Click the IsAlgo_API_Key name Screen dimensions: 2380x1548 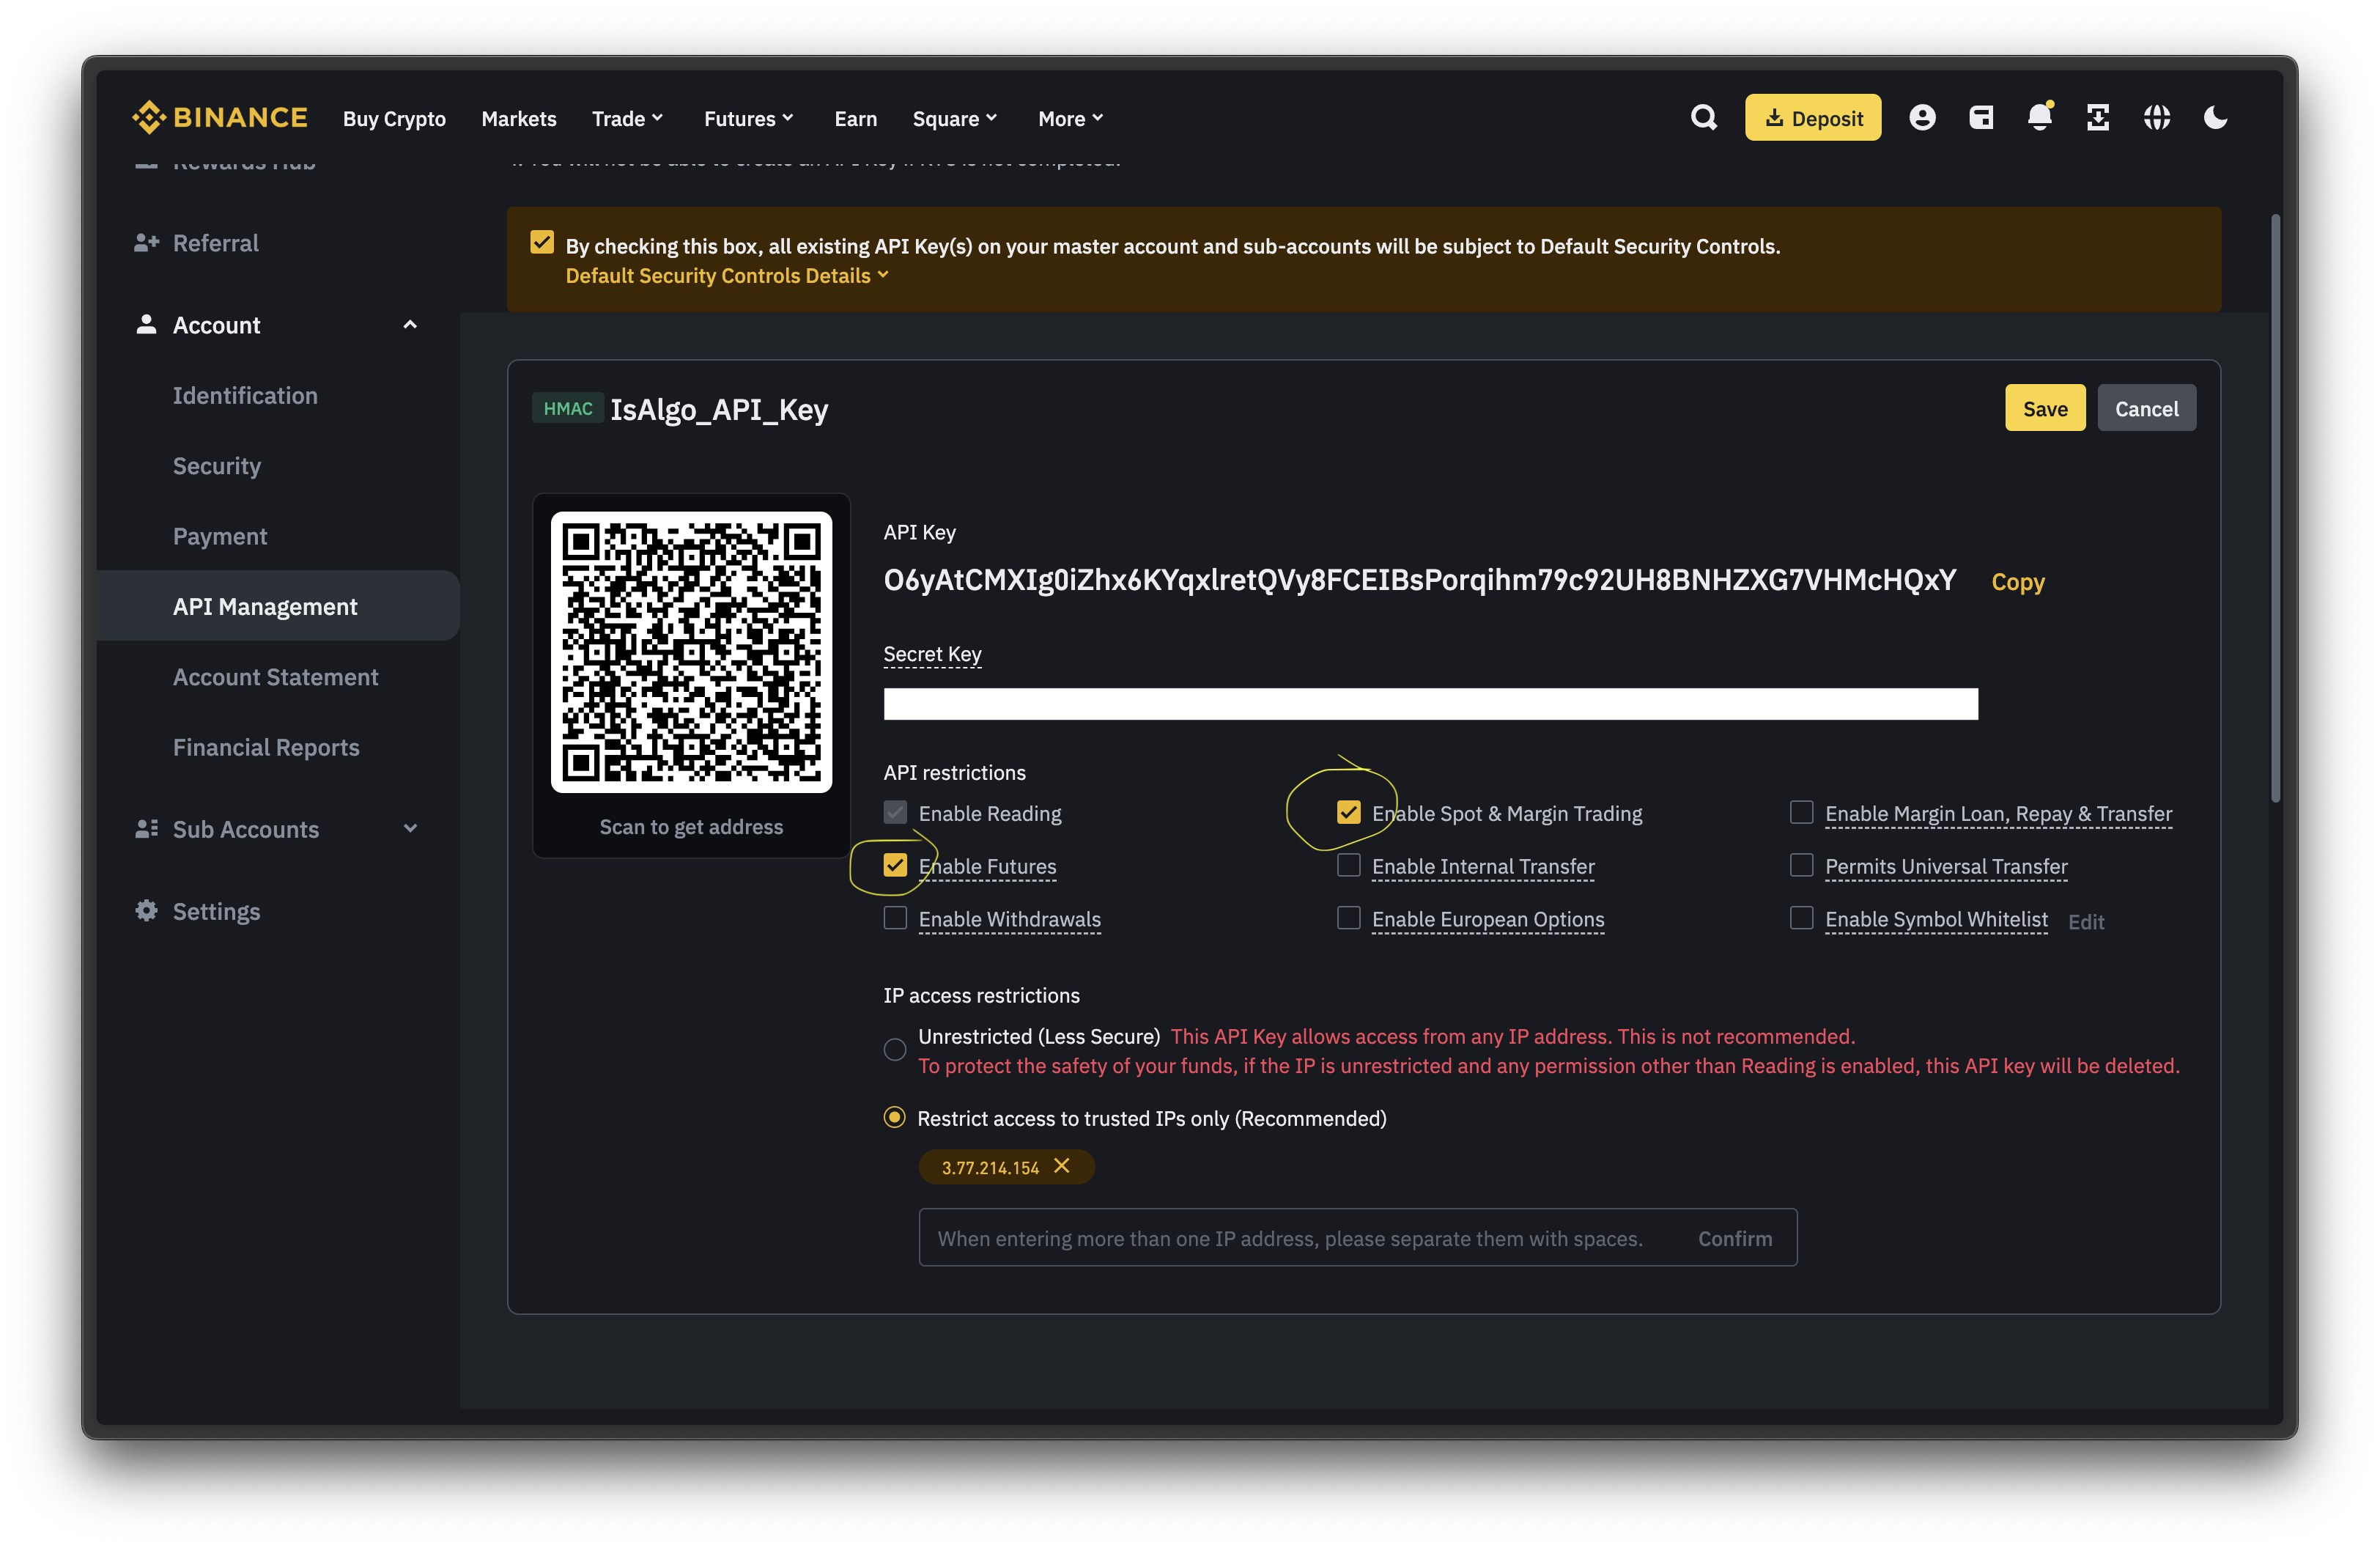[x=719, y=410]
